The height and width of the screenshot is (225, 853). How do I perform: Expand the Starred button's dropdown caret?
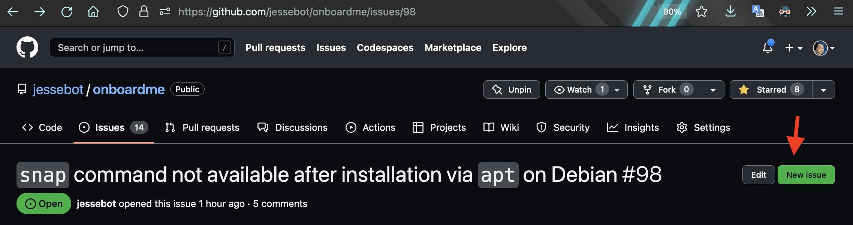pos(823,90)
